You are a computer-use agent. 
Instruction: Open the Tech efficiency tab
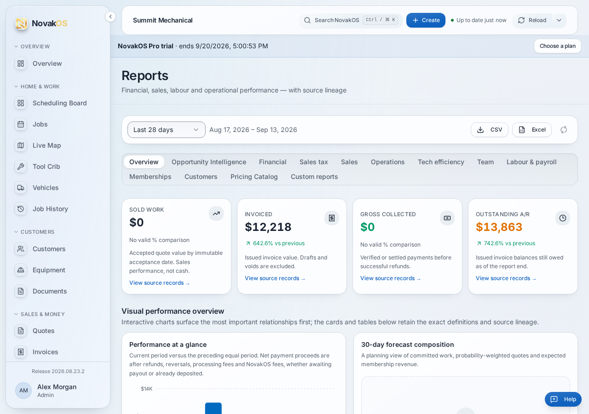tap(441, 162)
